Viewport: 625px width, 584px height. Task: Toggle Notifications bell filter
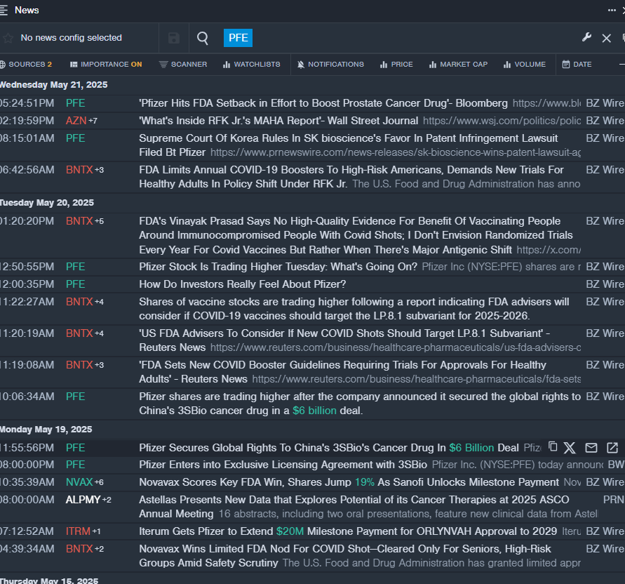tap(330, 64)
